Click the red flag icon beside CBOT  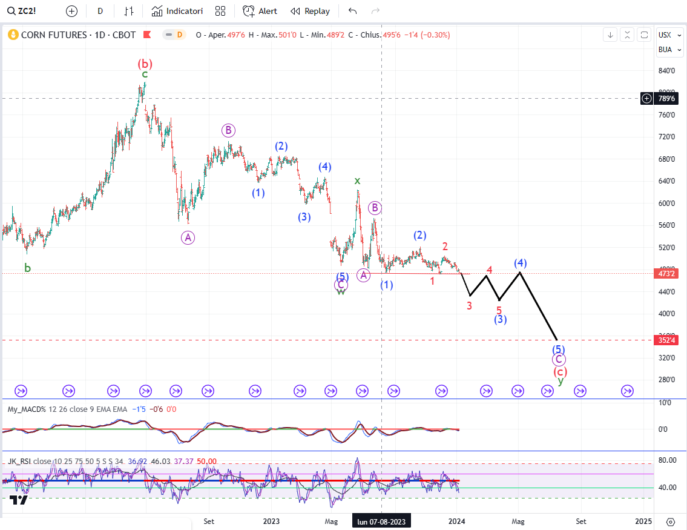[x=147, y=35]
